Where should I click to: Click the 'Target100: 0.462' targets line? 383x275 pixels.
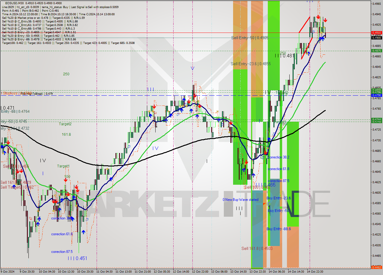pyautogui.click(x=68, y=43)
